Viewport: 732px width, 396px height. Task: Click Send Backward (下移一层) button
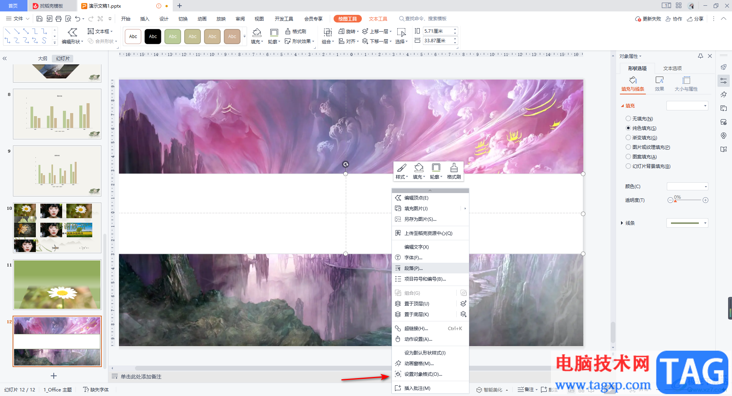377,41
